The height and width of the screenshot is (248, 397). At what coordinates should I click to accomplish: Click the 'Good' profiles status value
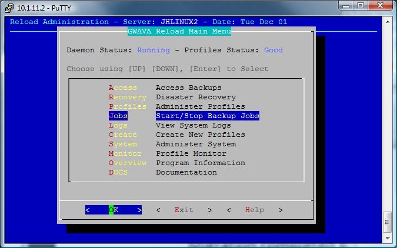pyautogui.click(x=273, y=50)
